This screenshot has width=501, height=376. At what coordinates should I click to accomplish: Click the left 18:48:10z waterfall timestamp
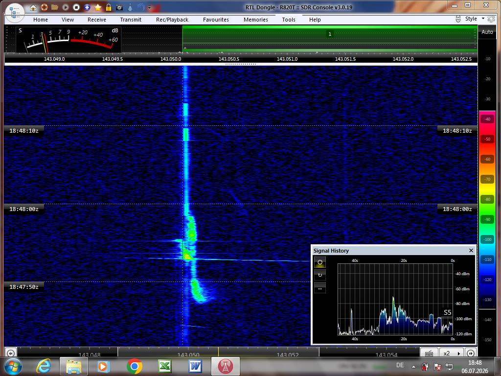coord(23,131)
